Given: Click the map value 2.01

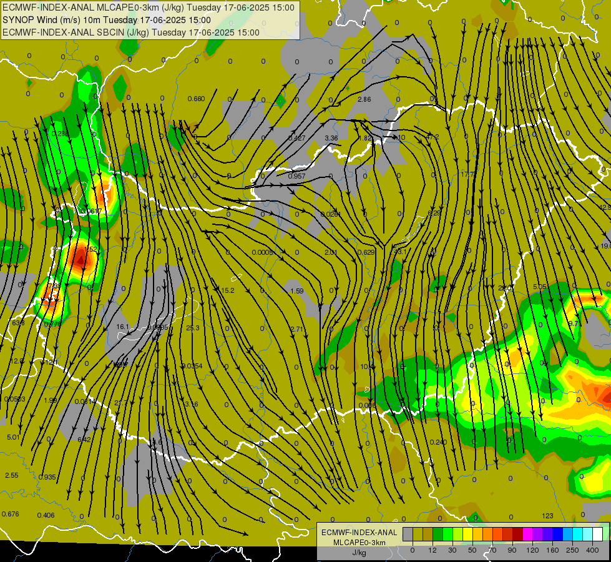Looking at the screenshot, I should pyautogui.click(x=331, y=252).
